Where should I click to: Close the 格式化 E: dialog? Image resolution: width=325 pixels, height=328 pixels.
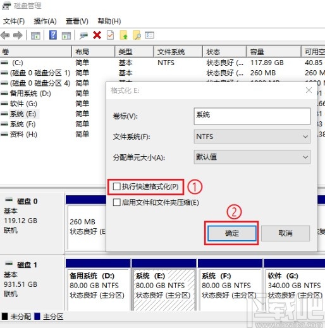click(309, 90)
